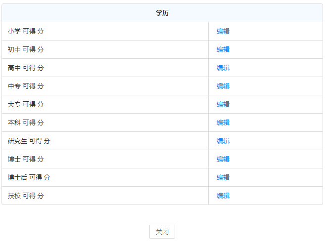Open edit link for 研究生

[x=223, y=141]
